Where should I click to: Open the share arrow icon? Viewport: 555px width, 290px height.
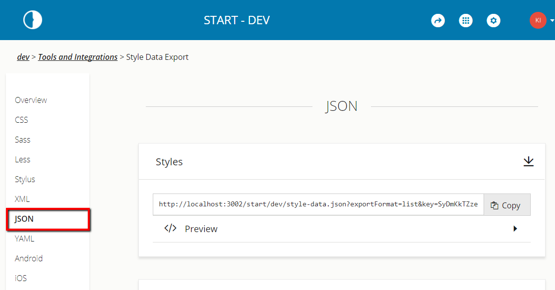(438, 20)
